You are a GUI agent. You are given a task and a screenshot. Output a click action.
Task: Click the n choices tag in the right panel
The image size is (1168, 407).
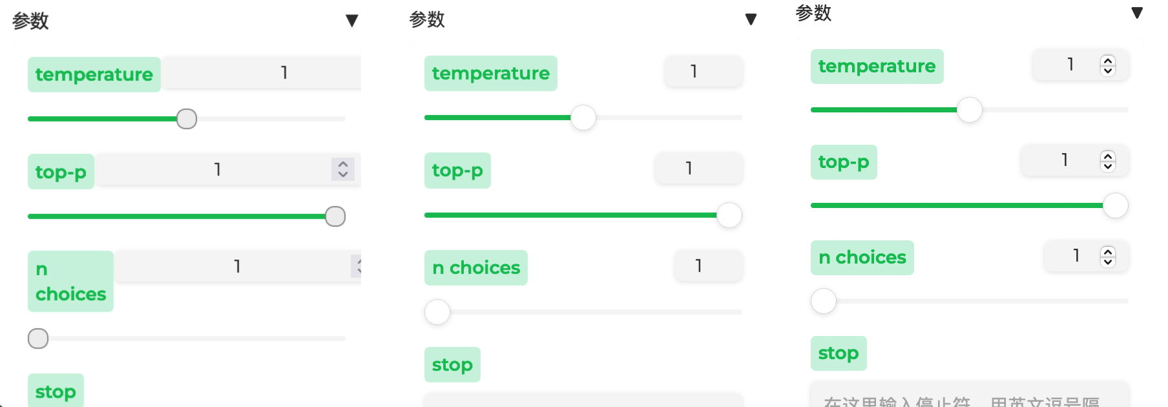point(861,257)
